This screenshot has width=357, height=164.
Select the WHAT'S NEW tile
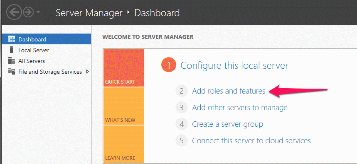pos(123,106)
